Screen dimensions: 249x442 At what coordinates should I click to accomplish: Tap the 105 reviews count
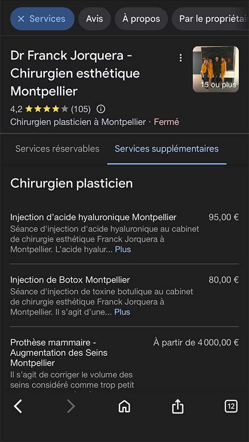coord(81,109)
